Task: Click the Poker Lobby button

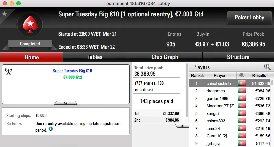Action: [x=249, y=17]
